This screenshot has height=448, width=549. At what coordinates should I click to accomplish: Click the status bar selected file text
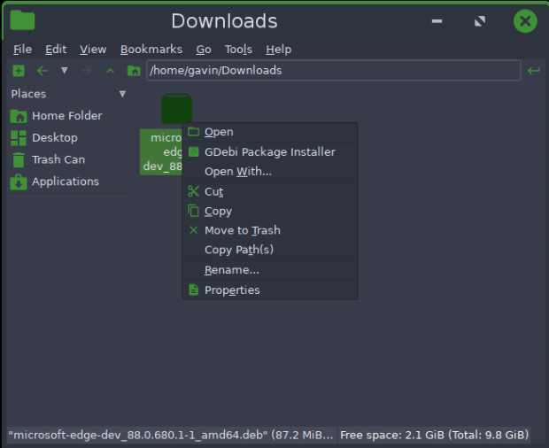click(x=171, y=435)
